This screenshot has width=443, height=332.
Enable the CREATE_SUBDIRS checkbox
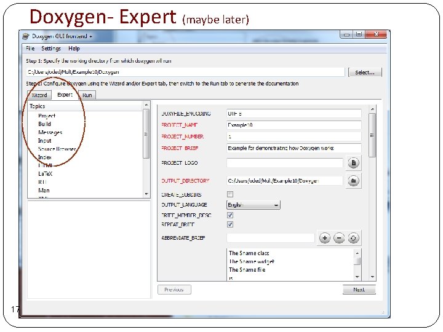(x=230, y=194)
